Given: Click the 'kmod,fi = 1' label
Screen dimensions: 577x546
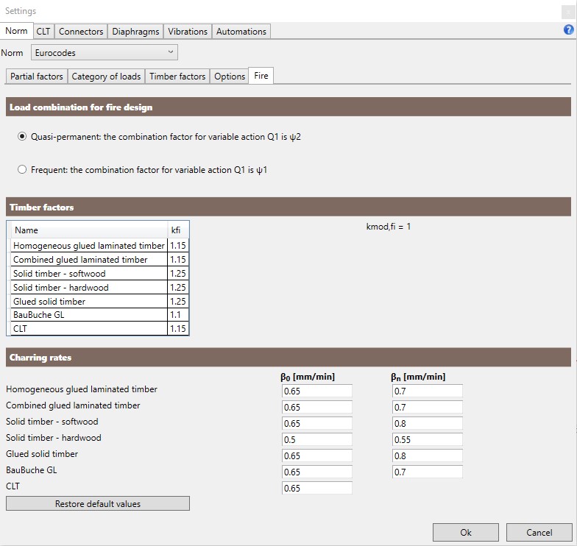Looking at the screenshot, I should pyautogui.click(x=389, y=227).
